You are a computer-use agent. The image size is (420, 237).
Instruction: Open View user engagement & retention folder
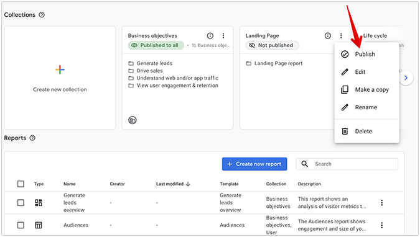173,86
